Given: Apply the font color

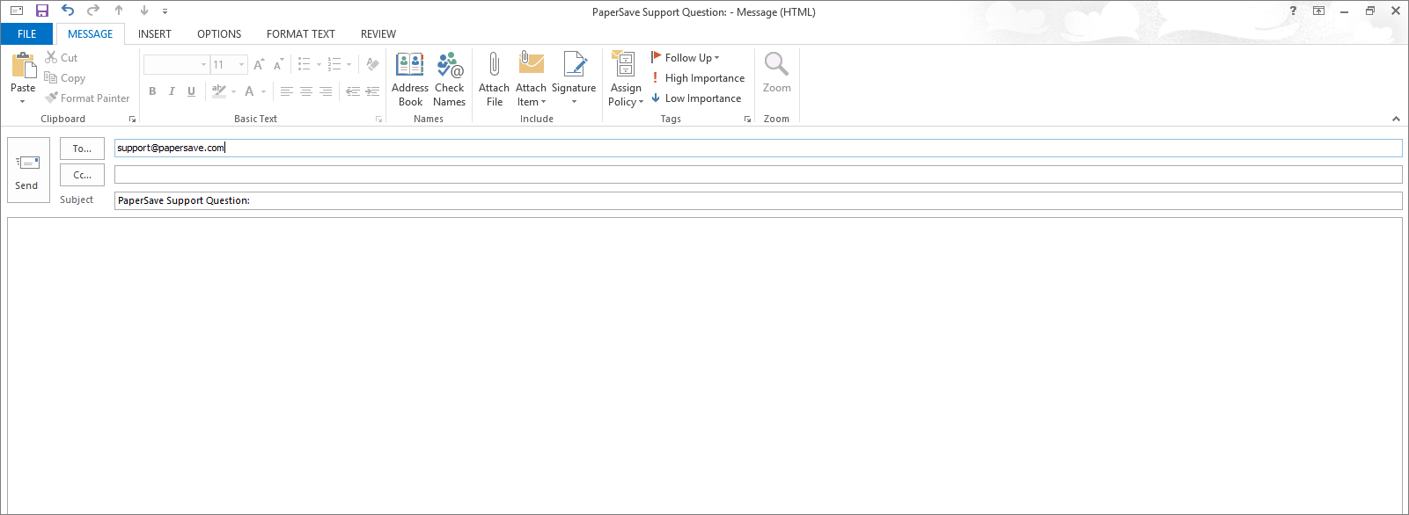Looking at the screenshot, I should pyautogui.click(x=249, y=91).
